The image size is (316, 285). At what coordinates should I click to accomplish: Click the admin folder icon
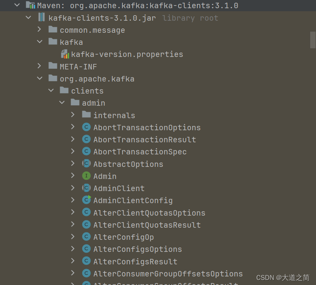[75, 102]
